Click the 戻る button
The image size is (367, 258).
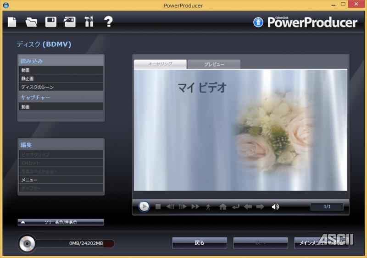[200, 243]
